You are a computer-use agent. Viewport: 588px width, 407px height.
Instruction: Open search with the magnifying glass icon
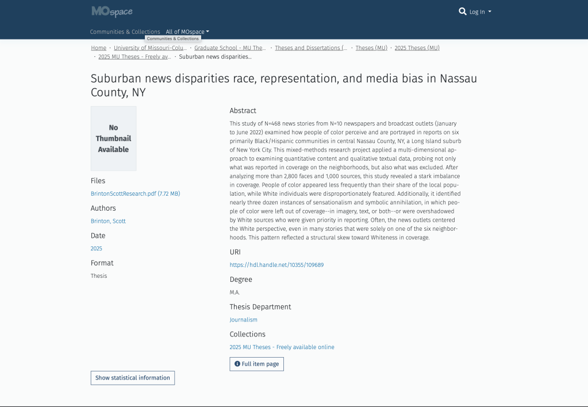click(462, 11)
